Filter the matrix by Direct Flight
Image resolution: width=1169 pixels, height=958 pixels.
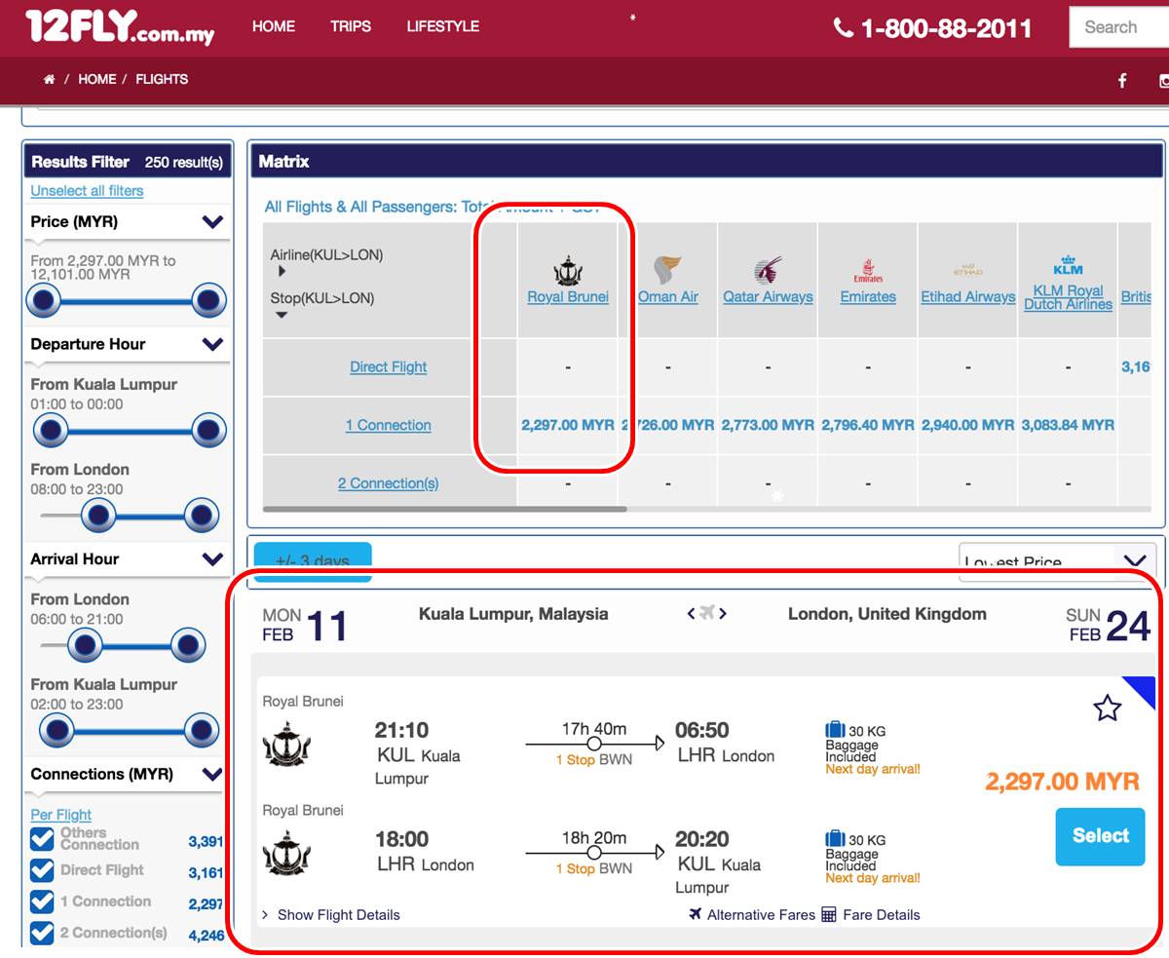point(389,366)
